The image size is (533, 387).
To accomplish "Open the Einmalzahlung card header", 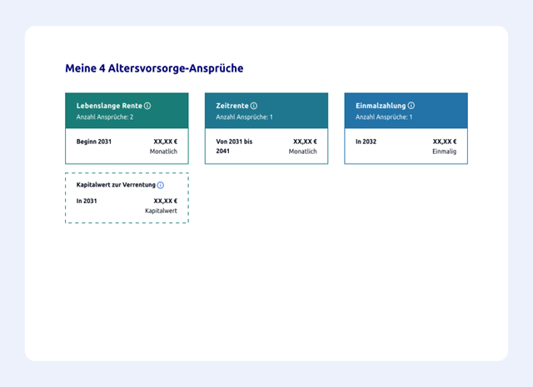I will click(406, 111).
